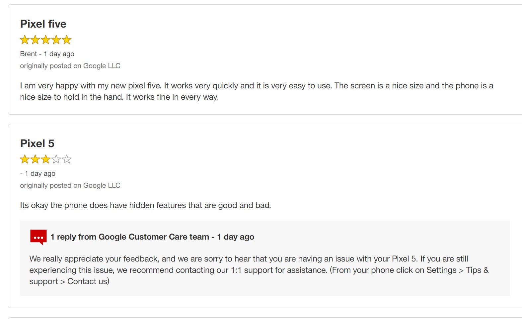The width and height of the screenshot is (522, 319).
Task: Click the red reply speech bubble icon
Action: (38, 237)
